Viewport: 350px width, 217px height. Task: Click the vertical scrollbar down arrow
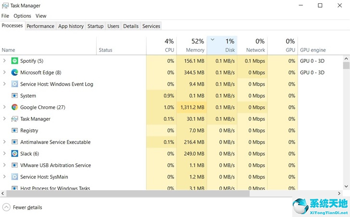346,186
